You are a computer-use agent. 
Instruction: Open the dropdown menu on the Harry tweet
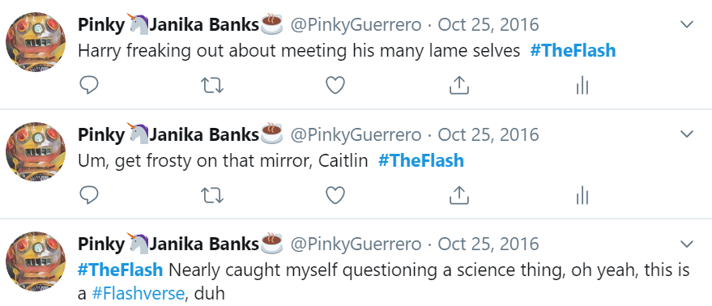tap(687, 24)
